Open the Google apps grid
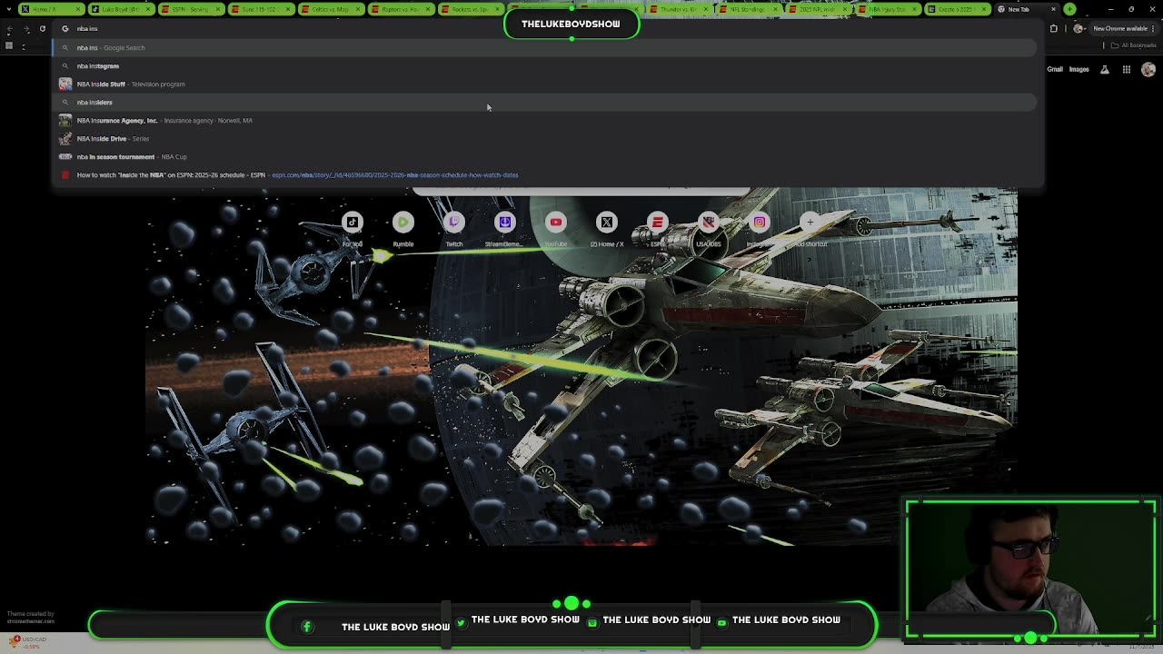This screenshot has height=654, width=1163. coord(1126,69)
